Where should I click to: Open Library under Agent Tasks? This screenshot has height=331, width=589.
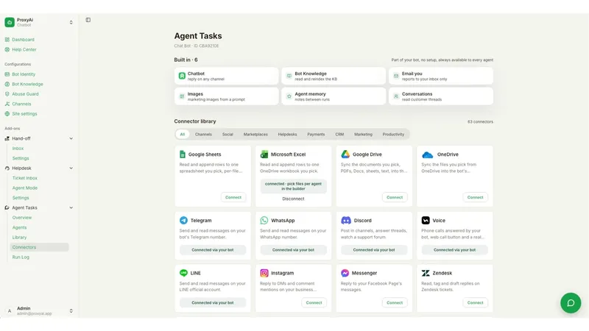click(x=20, y=237)
